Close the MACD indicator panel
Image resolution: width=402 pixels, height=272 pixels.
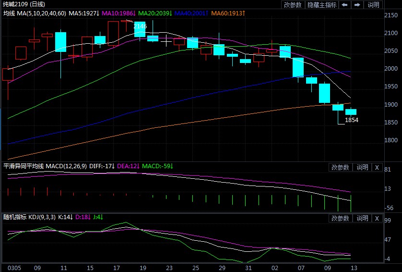coord(377,167)
